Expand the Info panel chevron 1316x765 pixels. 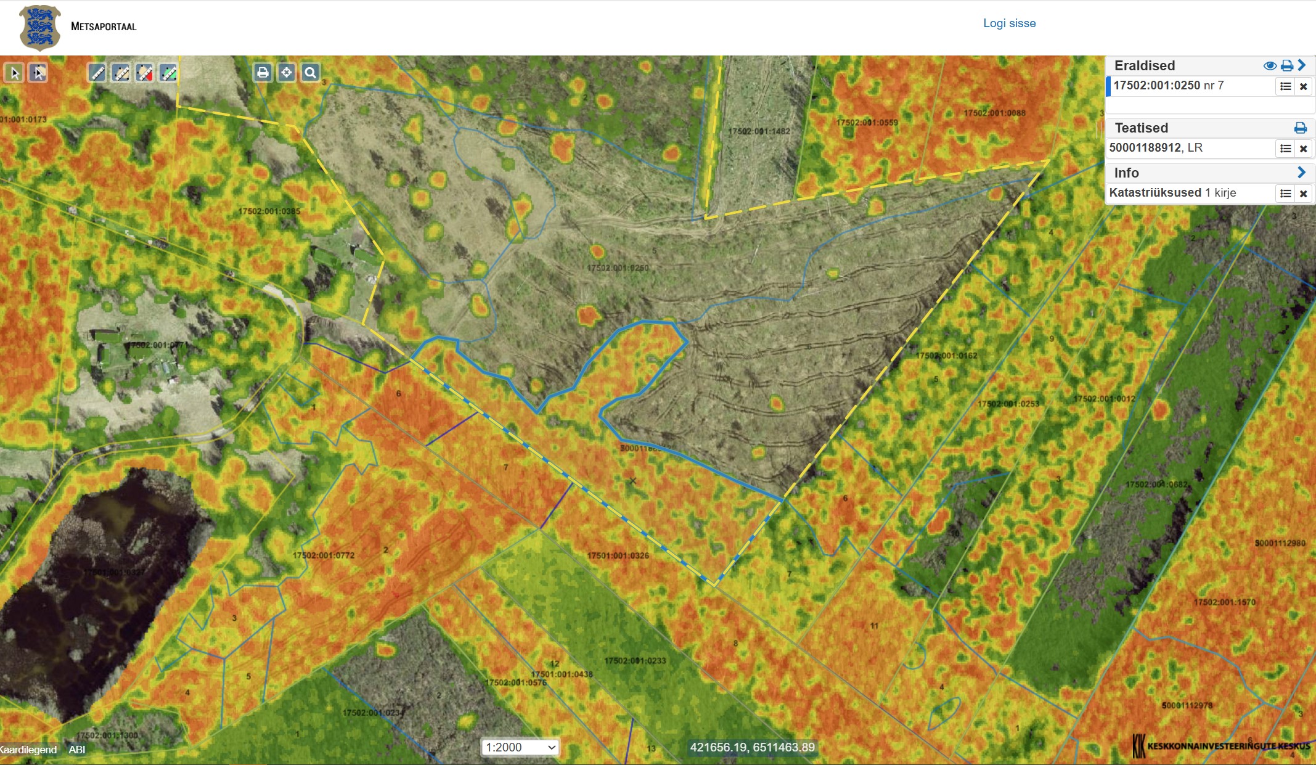coord(1302,173)
